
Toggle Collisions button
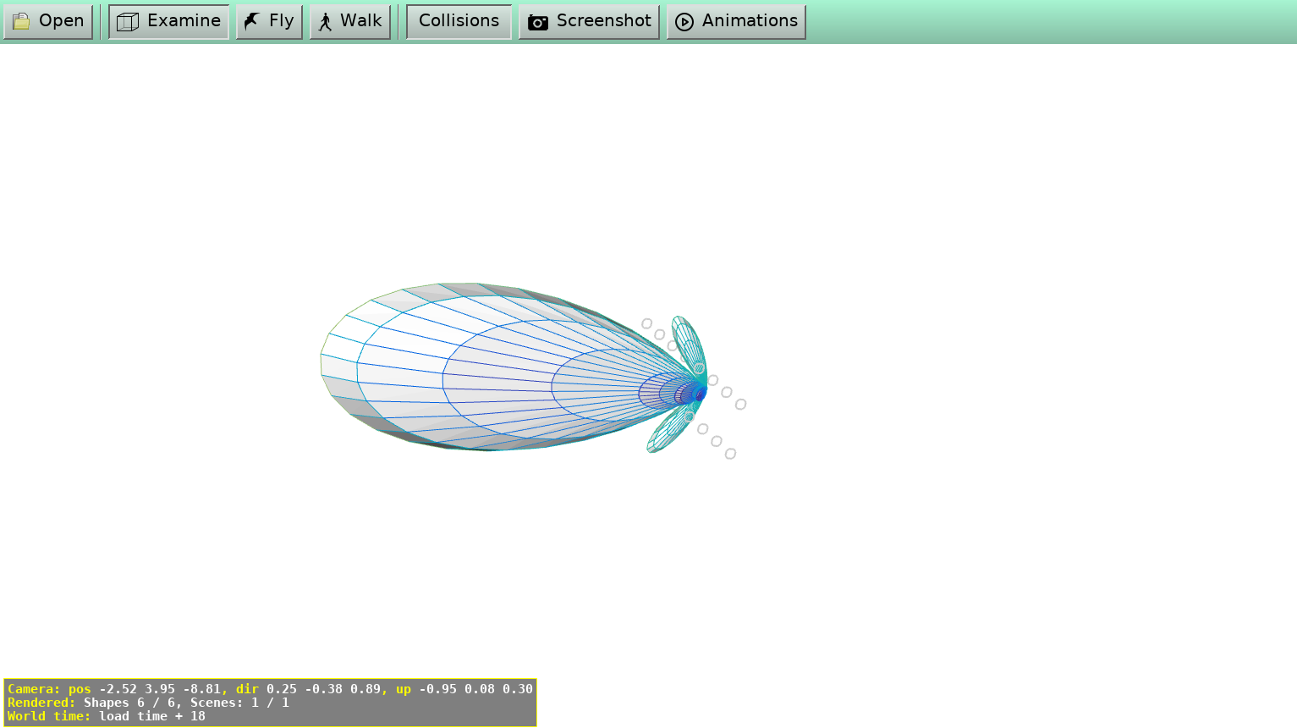coord(459,21)
